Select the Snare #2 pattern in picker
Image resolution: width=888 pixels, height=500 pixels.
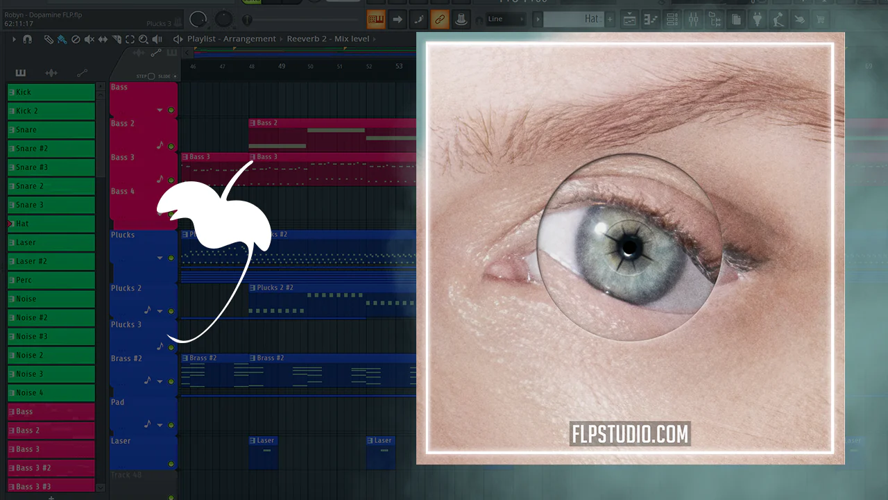point(51,149)
